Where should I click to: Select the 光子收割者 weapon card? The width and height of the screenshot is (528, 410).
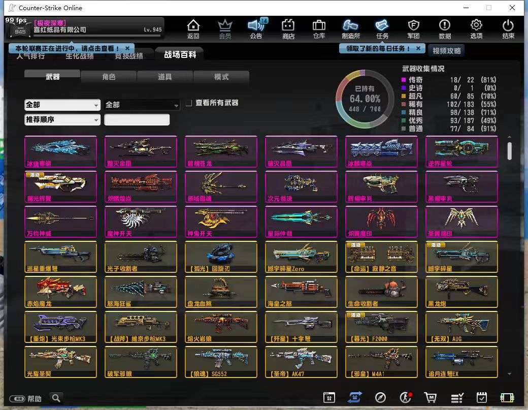click(x=141, y=257)
